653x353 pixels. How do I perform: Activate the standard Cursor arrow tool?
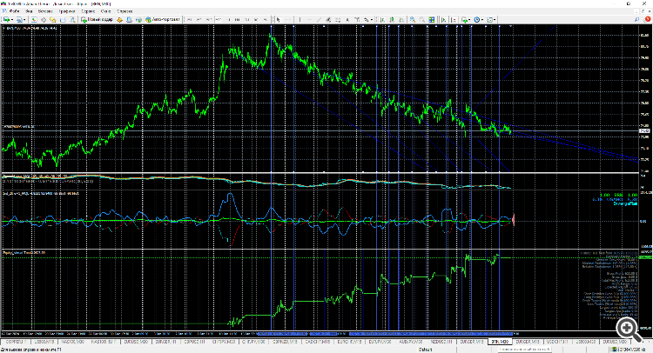pyautogui.click(x=279, y=19)
